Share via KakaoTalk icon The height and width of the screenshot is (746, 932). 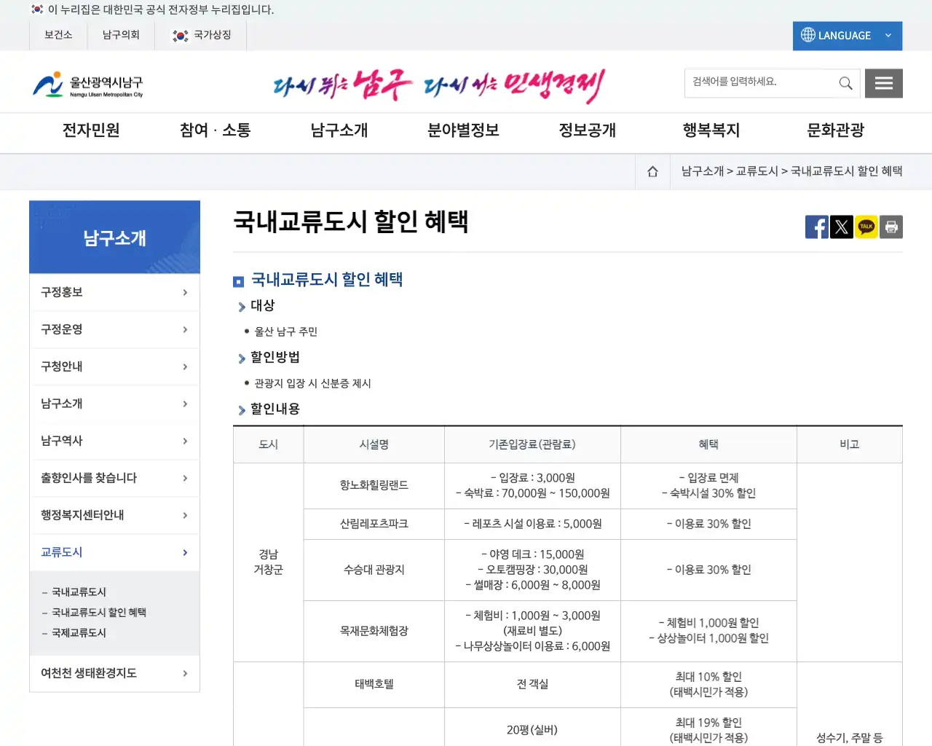(866, 227)
